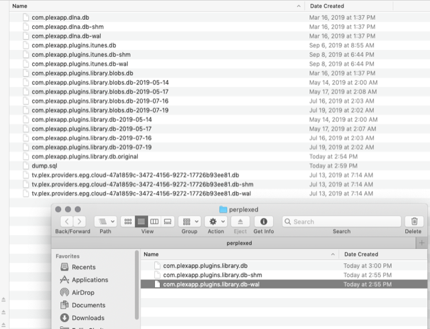
Task: Switch to column view
Action: click(154, 221)
